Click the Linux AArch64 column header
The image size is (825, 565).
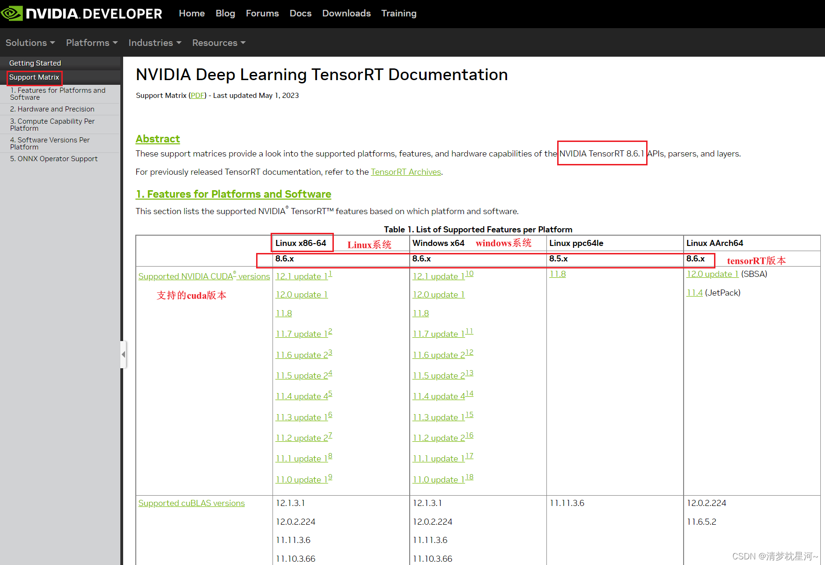[715, 243]
